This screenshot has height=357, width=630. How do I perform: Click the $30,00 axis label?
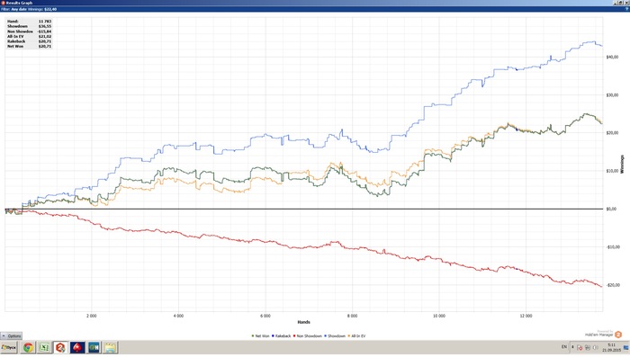[x=612, y=95]
